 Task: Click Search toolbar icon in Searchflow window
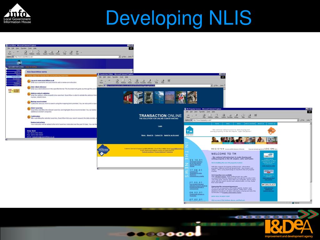[x=45, y=52]
